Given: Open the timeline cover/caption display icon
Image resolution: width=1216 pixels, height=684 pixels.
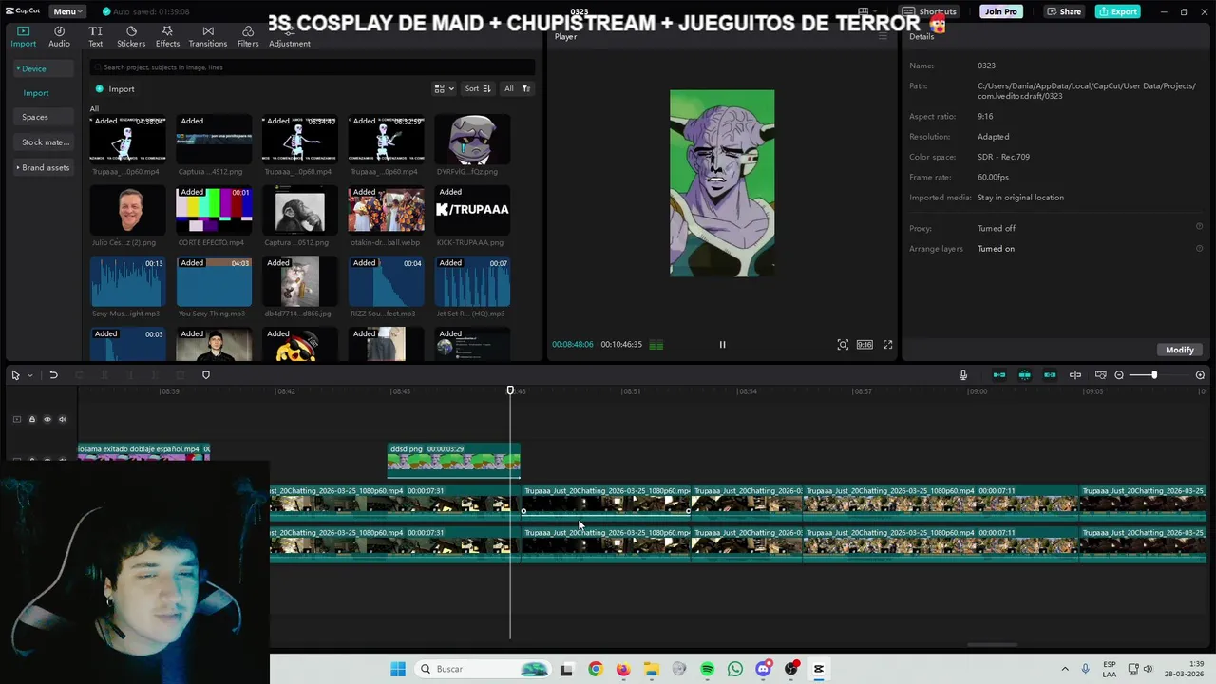Looking at the screenshot, I should point(1101,375).
